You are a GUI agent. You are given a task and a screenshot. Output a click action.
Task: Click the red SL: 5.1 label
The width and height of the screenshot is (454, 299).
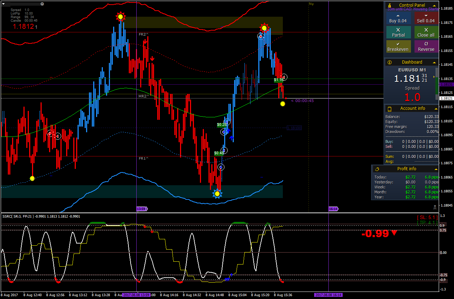[x=427, y=217]
